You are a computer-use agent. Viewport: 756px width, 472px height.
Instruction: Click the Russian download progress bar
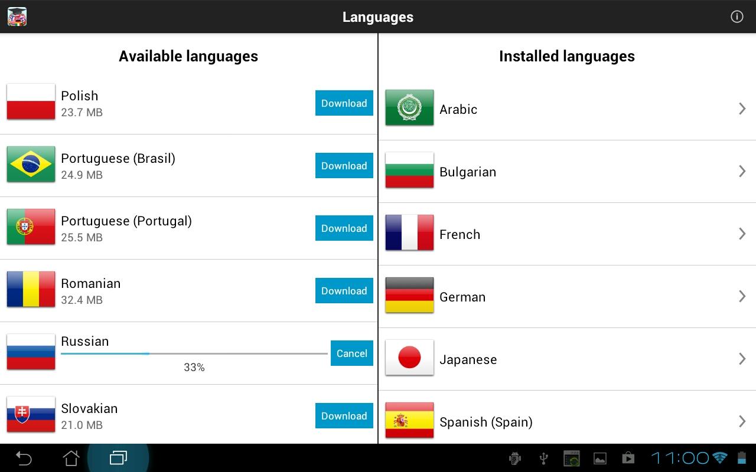[x=194, y=353]
